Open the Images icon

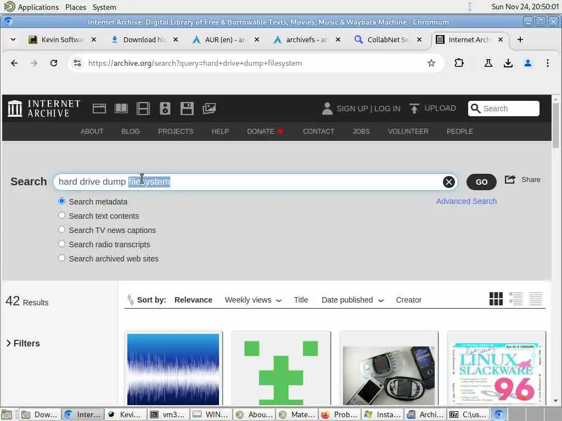click(209, 109)
